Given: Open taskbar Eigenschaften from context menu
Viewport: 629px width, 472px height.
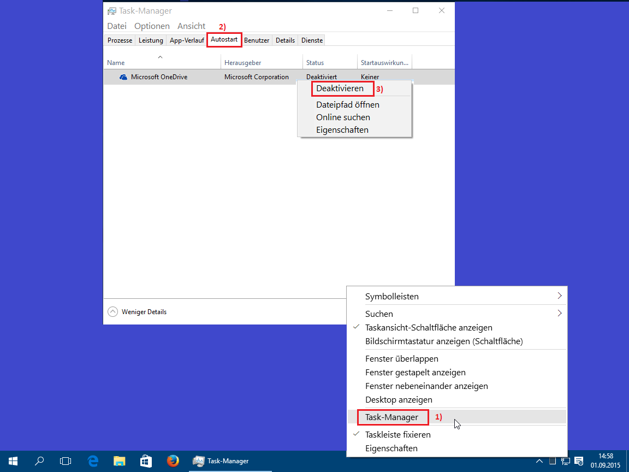Looking at the screenshot, I should pos(457,449).
